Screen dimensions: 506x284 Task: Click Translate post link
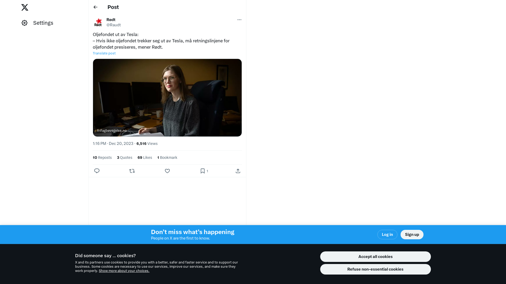point(104,53)
